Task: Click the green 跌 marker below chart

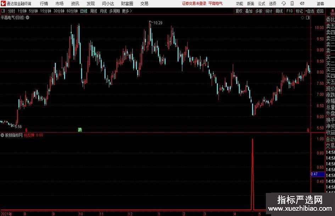Action: (x=80, y=129)
